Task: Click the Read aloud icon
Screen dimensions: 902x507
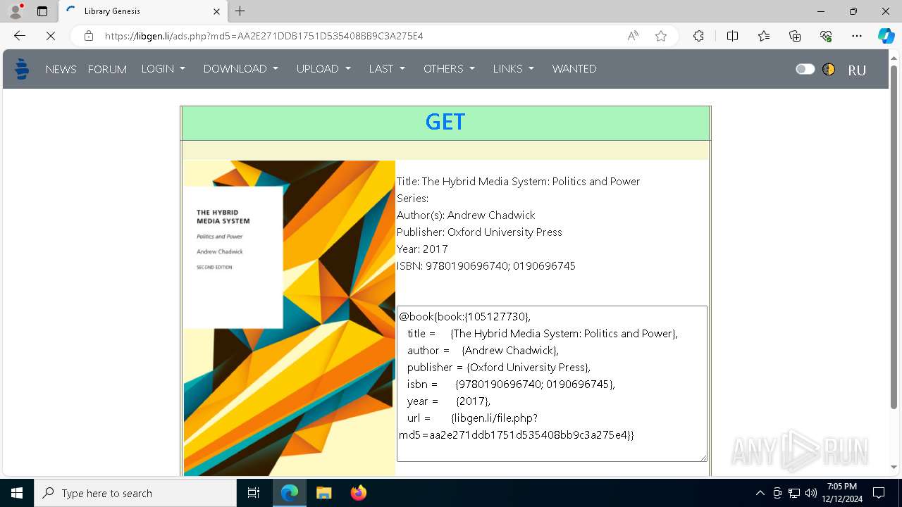Action: pyautogui.click(x=633, y=36)
